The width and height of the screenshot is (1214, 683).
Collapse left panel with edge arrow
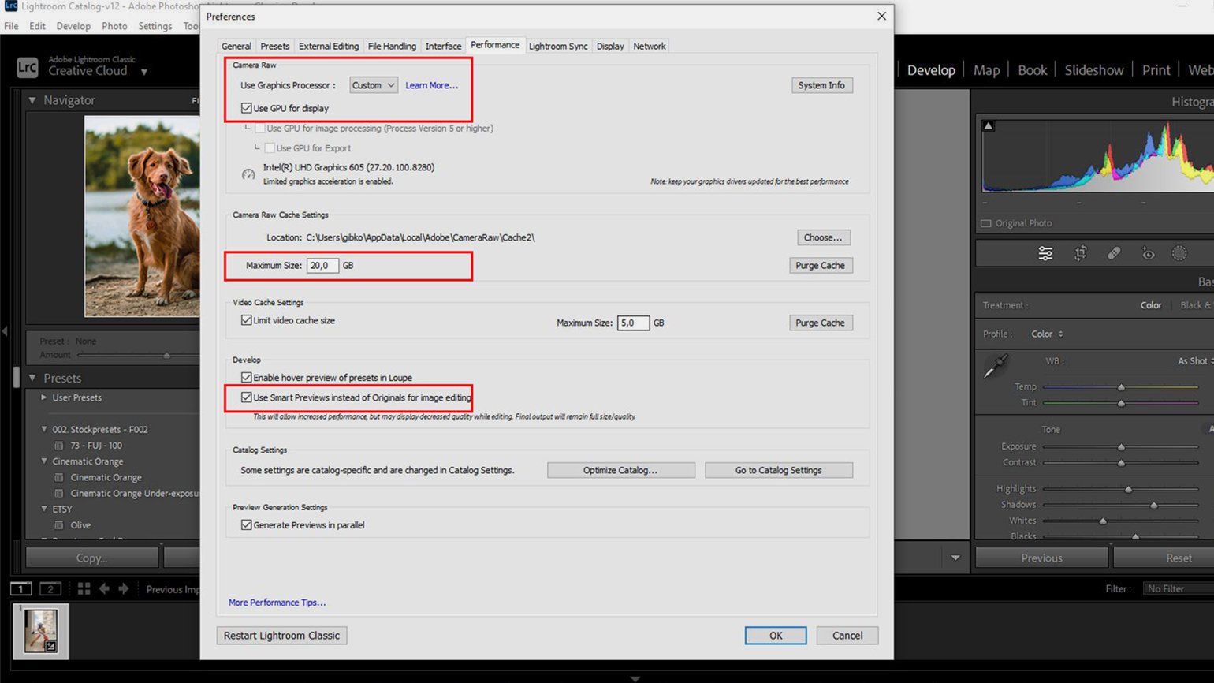coord(5,331)
